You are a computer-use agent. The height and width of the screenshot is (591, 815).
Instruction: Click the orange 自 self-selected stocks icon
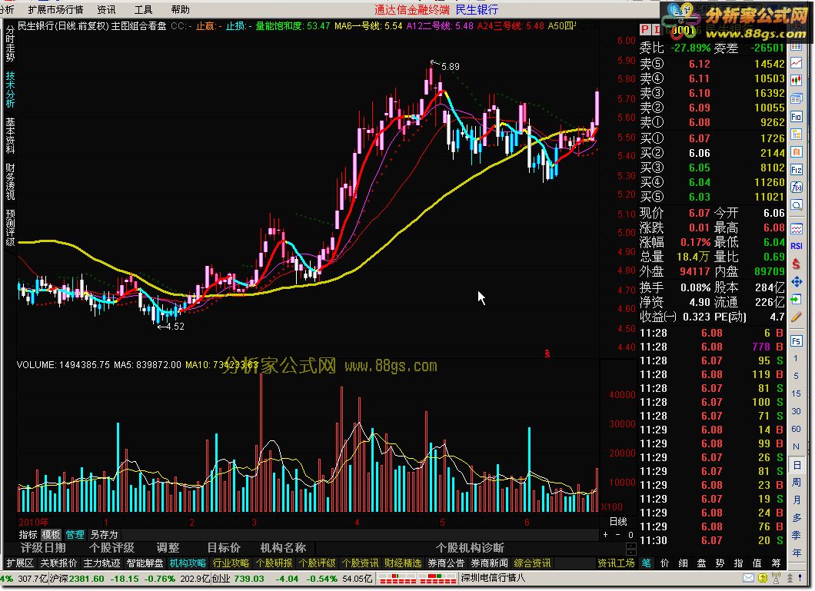coord(797,151)
